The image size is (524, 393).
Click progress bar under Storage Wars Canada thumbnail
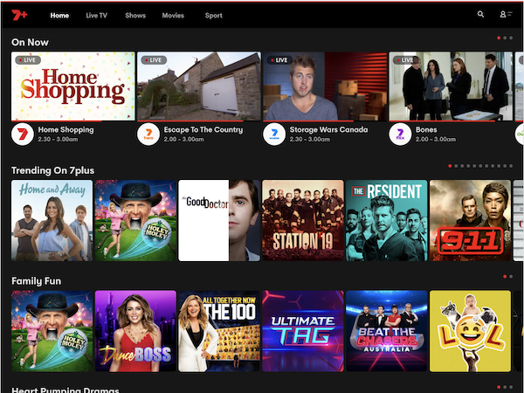[325, 121]
